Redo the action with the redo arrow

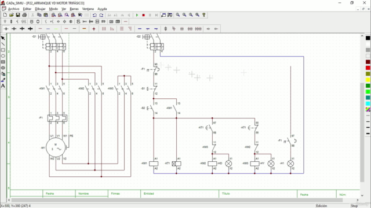click(101, 15)
